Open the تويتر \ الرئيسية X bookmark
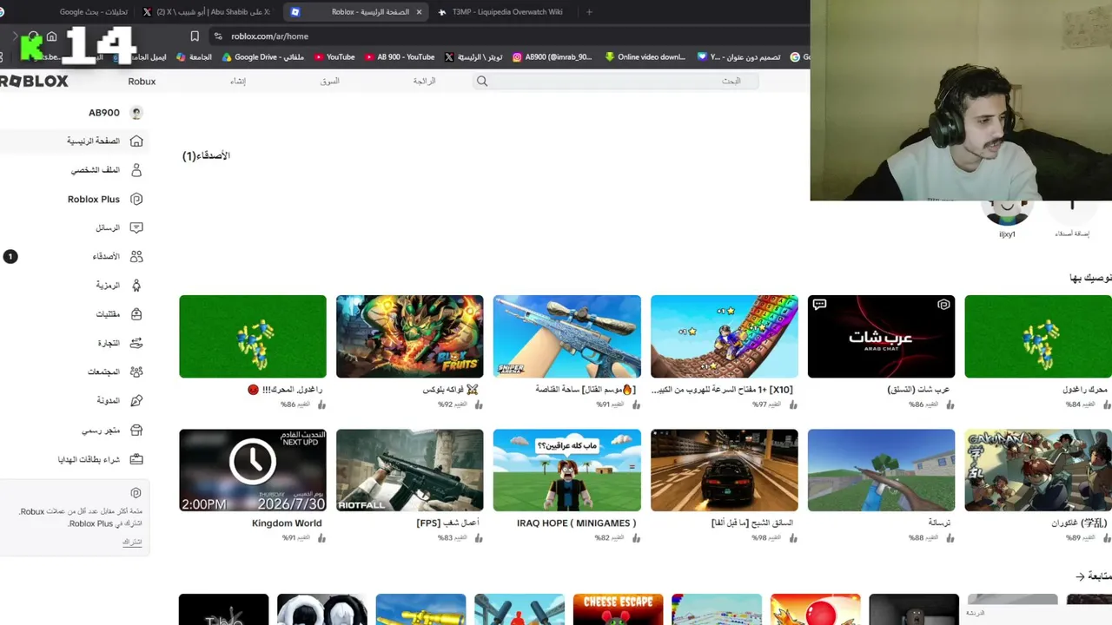Image resolution: width=1112 pixels, height=625 pixels. click(x=473, y=57)
